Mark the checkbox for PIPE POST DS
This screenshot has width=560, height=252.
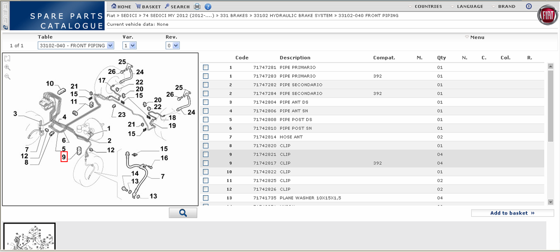(x=206, y=120)
